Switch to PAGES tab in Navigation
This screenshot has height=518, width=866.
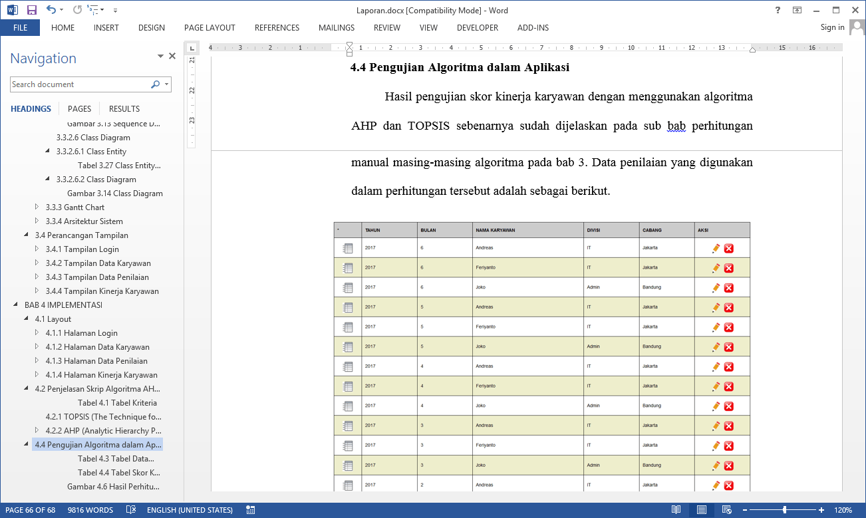pos(79,108)
